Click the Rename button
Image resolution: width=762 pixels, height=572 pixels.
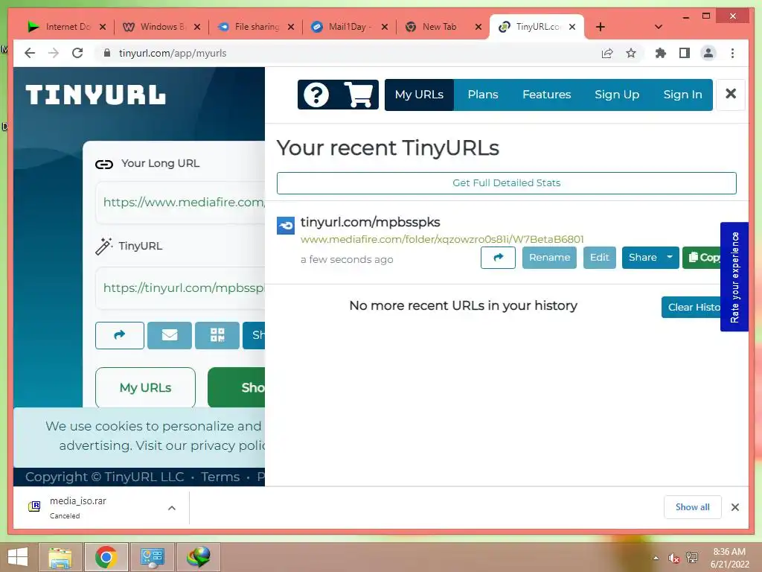549,257
